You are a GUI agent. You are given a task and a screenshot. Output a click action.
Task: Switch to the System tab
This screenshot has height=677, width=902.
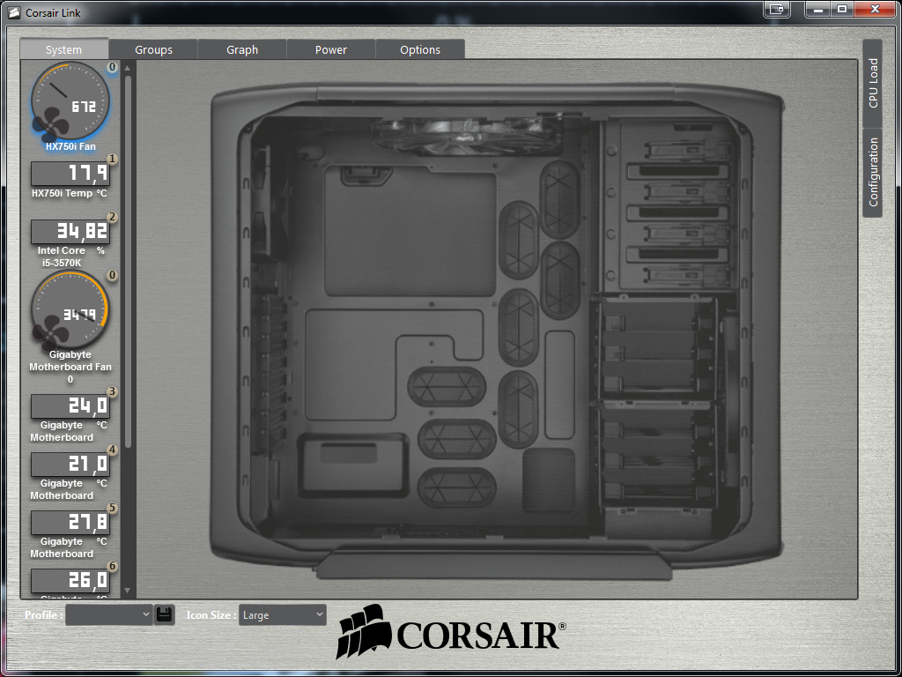(63, 49)
